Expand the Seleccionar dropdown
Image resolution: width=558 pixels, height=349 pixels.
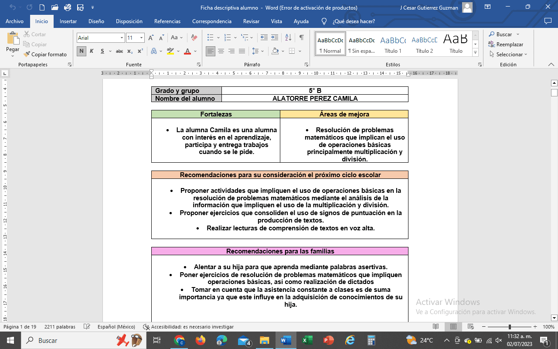508,55
